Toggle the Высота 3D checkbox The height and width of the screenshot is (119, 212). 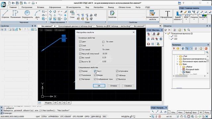[80, 61]
